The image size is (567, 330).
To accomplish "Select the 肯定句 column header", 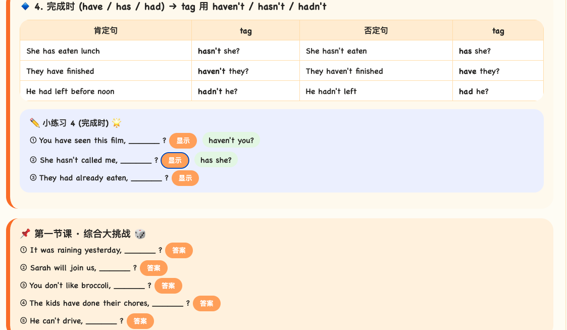I will (x=106, y=30).
